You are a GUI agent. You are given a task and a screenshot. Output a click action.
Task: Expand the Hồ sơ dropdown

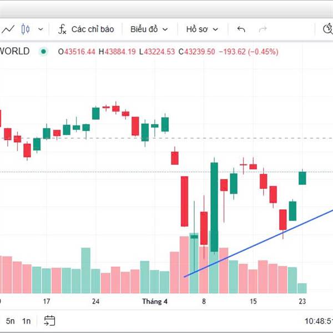pos(202,29)
